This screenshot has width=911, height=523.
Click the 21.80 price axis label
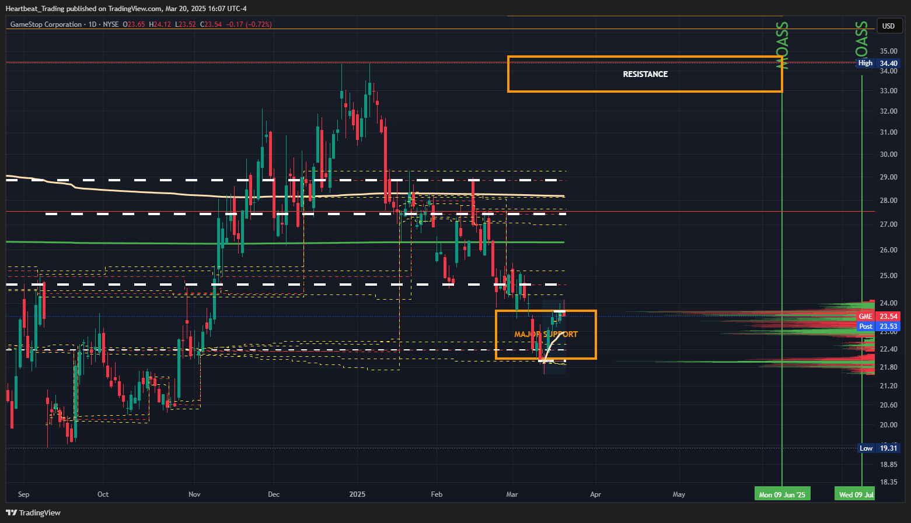889,367
